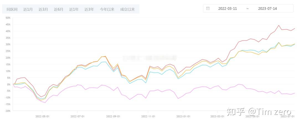Click the 2022-09-01 x-axis date label
This screenshot has height=124, width=299.
pos(113,116)
